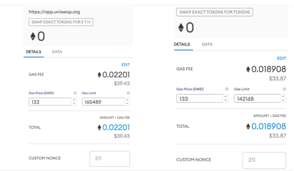Click the app.uniswap.org URL
294x171 pixels.
pyautogui.click(x=54, y=12)
